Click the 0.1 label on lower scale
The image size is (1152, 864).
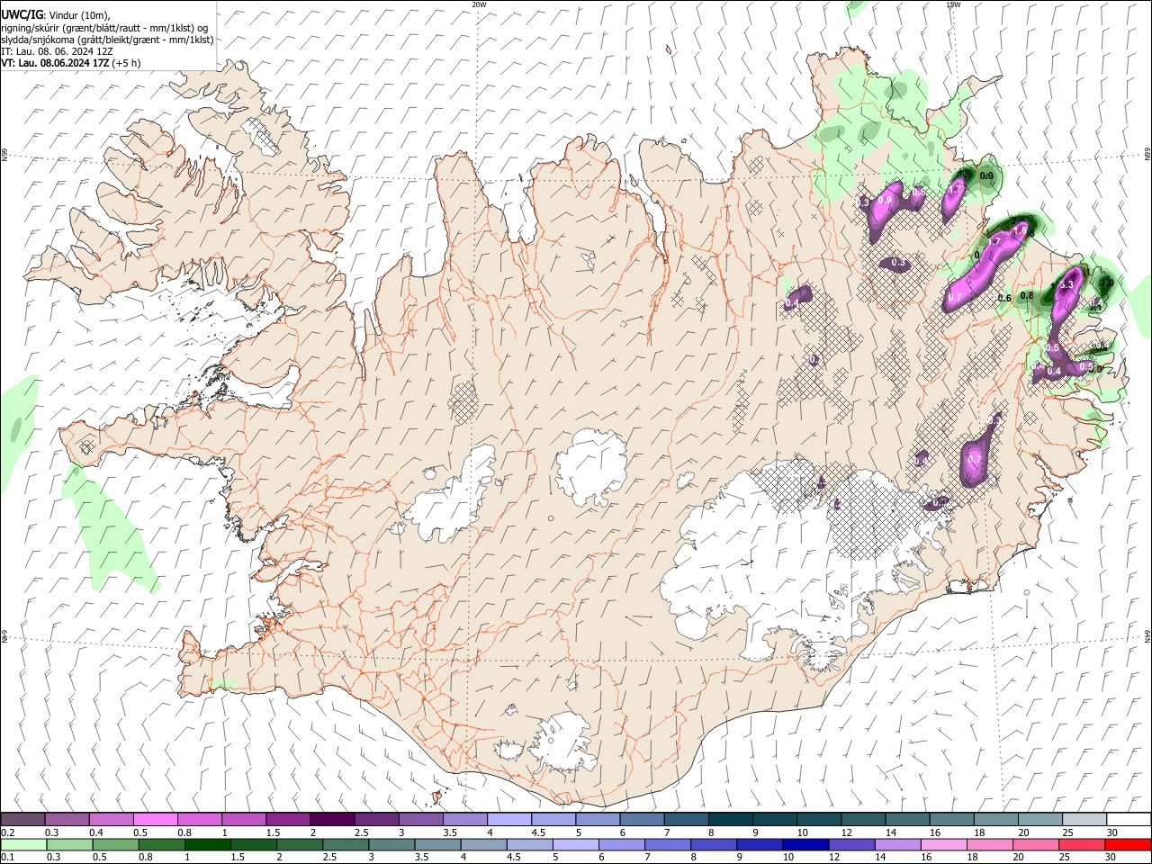pos(8,858)
